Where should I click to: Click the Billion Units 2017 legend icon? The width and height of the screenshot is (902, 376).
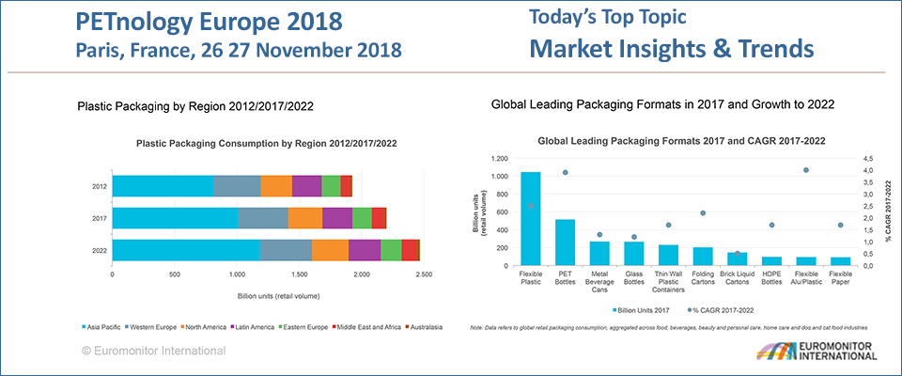point(616,309)
